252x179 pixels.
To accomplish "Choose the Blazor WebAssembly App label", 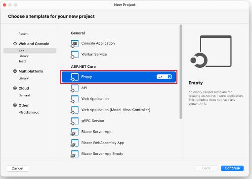I will point(103,143).
